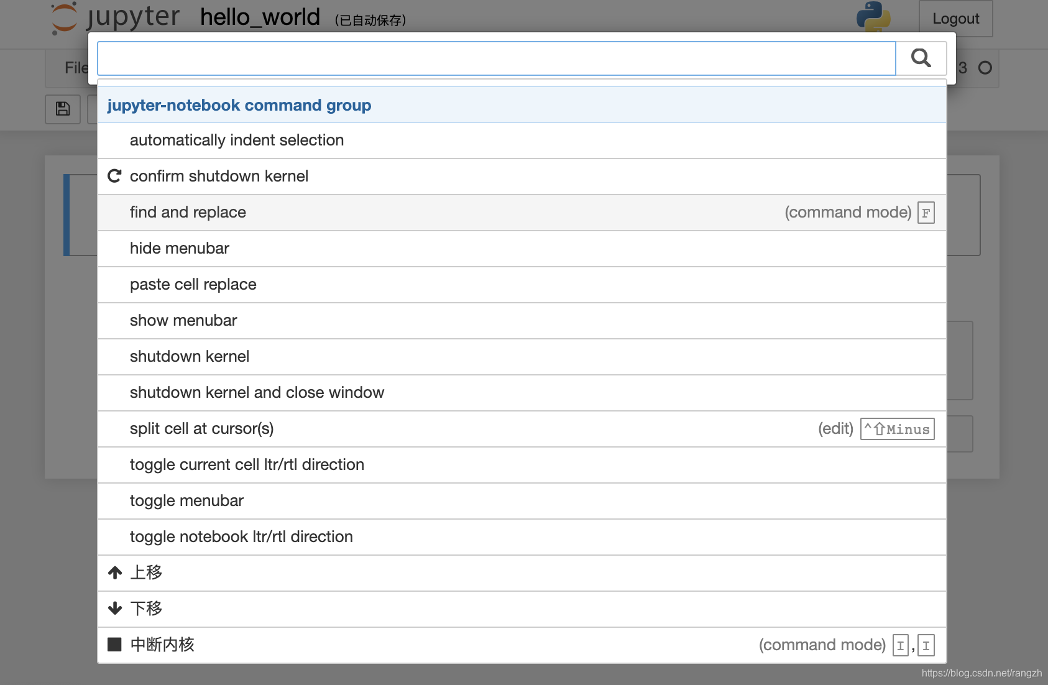
Task: Click the Jupyter logo
Action: coord(116,17)
